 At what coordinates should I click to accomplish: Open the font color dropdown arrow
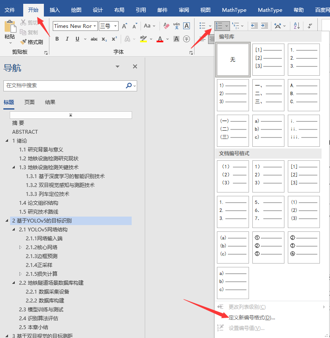tap(168, 39)
